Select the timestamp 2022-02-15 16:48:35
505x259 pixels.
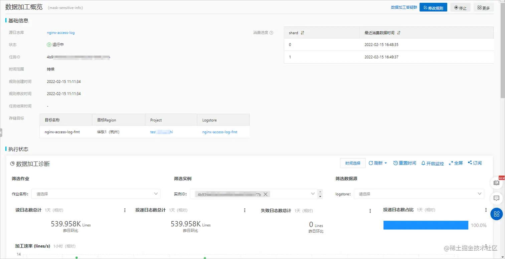381,45
